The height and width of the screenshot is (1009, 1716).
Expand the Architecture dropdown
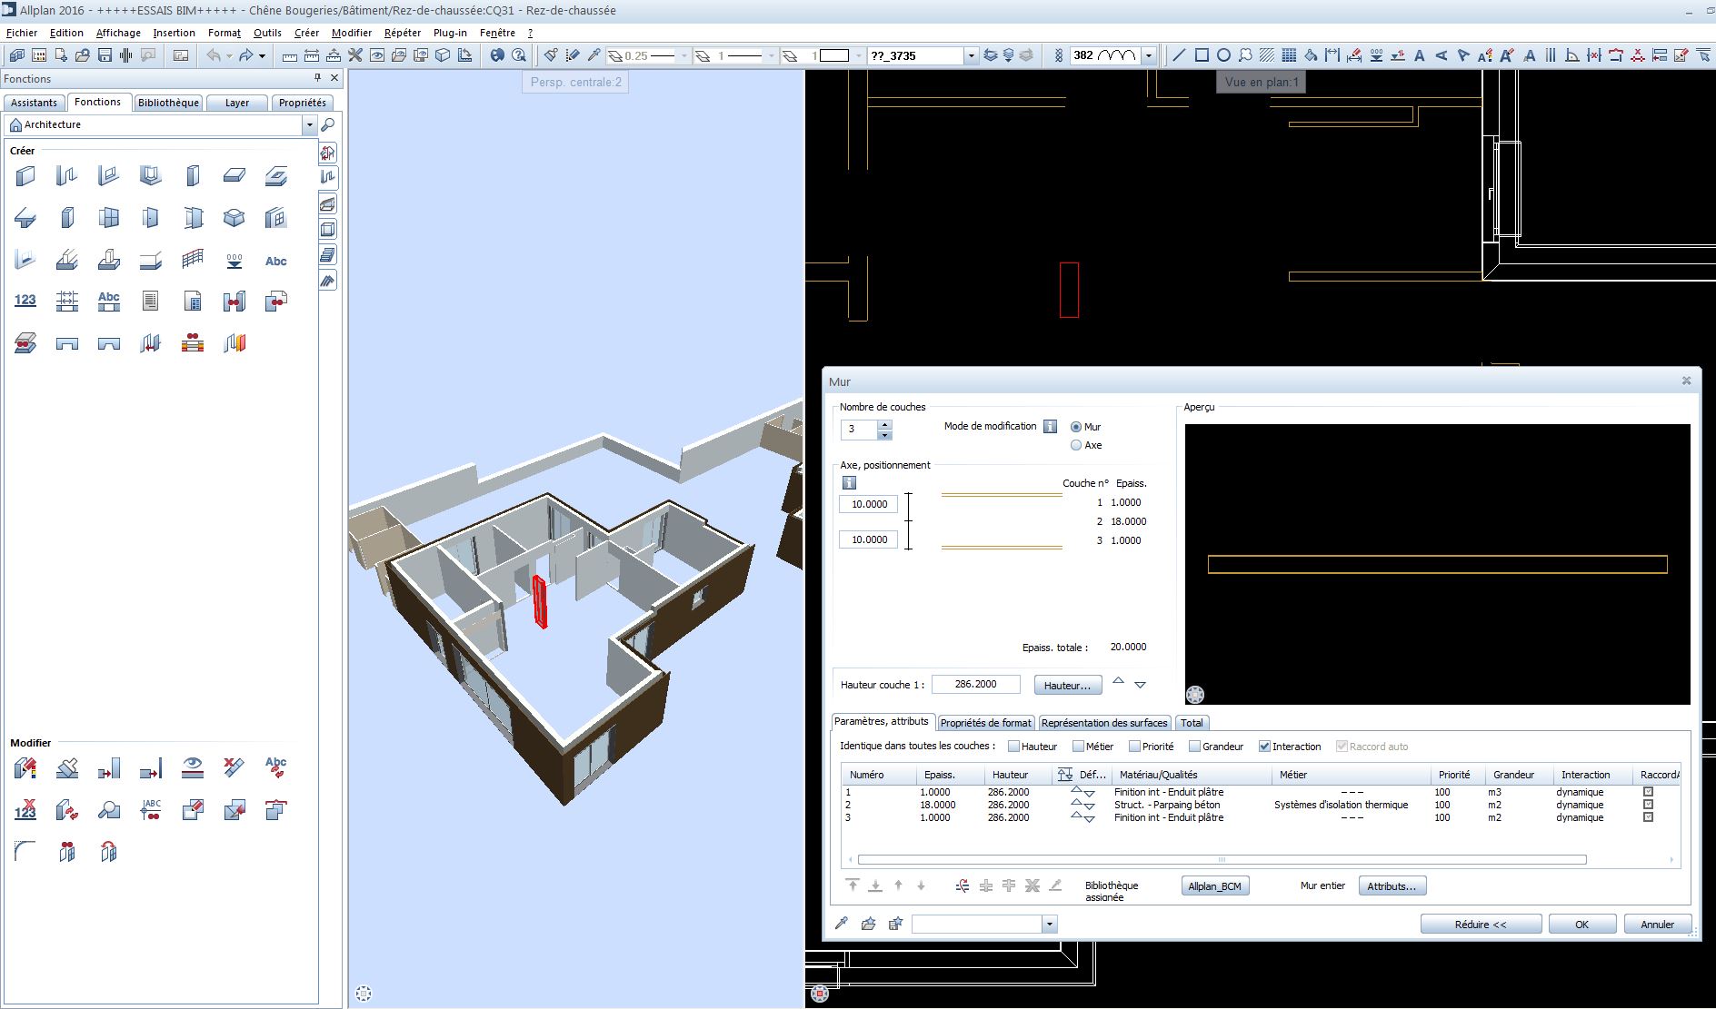pyautogui.click(x=309, y=124)
